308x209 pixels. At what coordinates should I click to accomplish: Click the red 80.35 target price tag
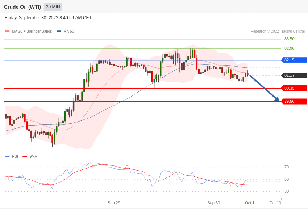[x=294, y=88]
